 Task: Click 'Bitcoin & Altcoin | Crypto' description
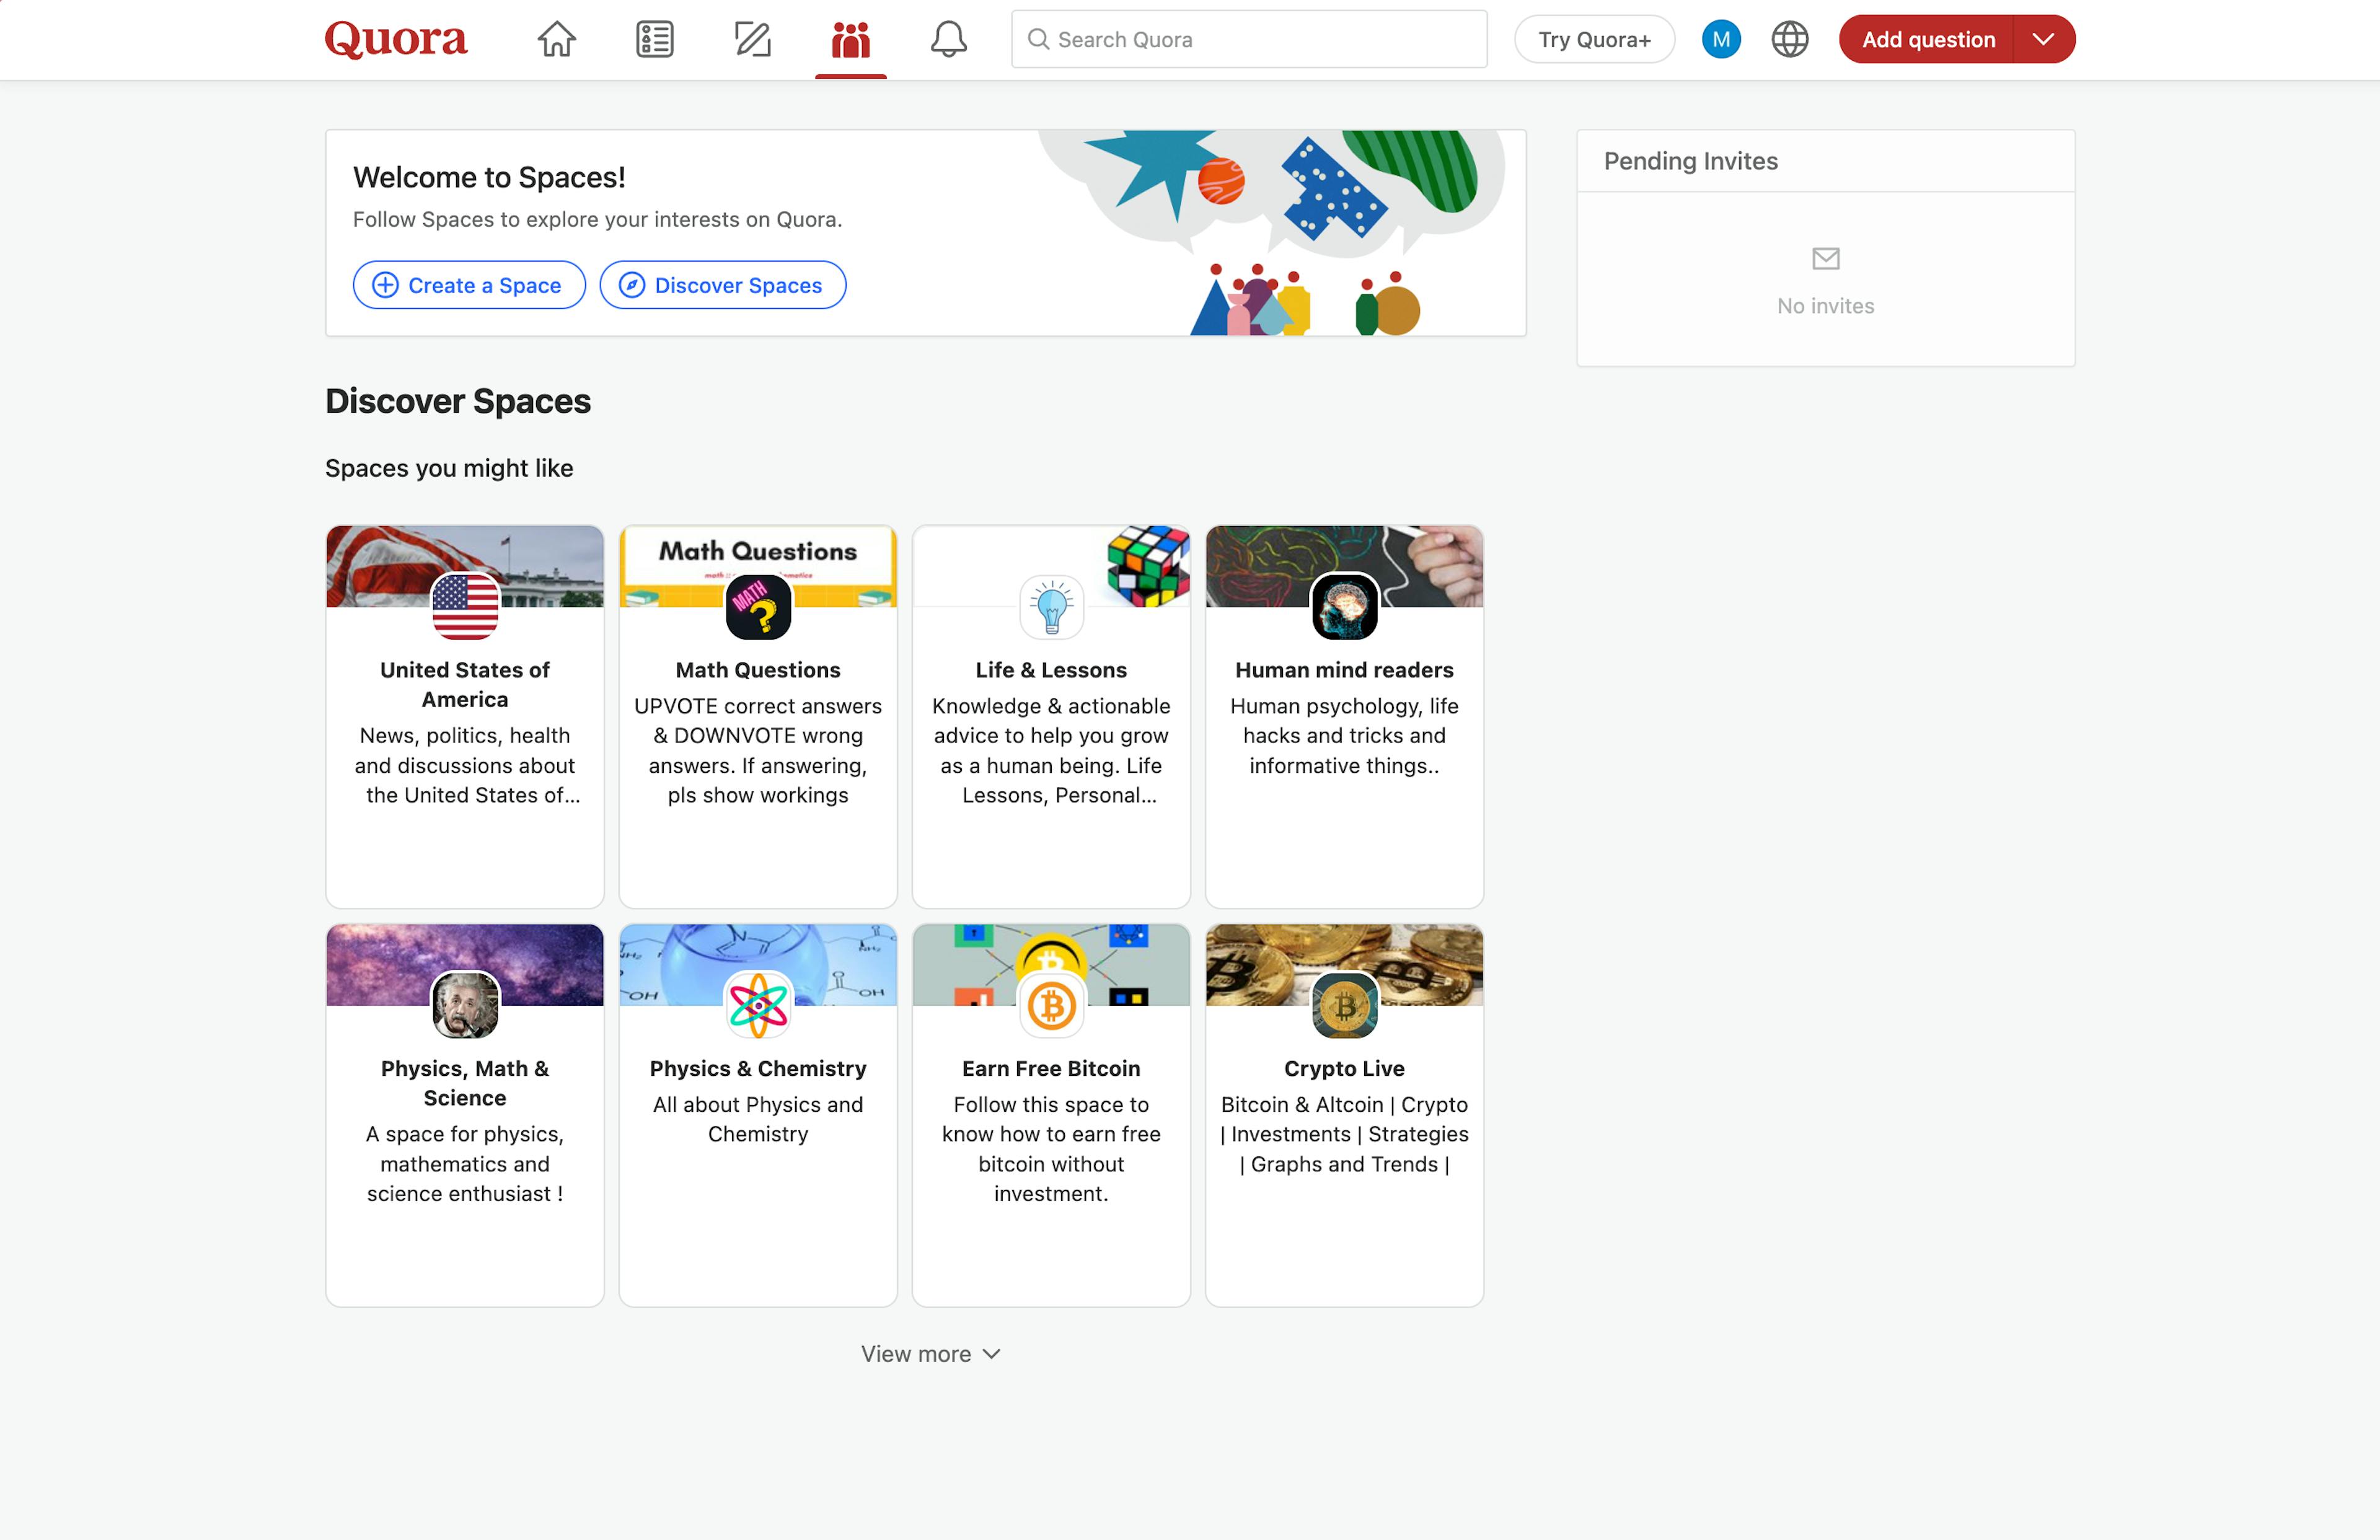point(1344,1134)
